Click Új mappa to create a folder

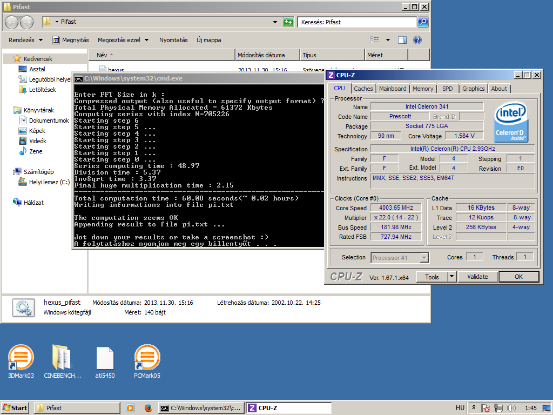(x=209, y=40)
